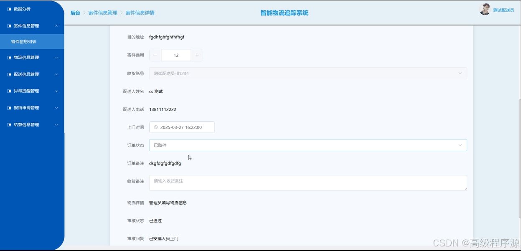Click the 审核状态 value 已通过
The width and height of the screenshot is (521, 251).
(155, 221)
